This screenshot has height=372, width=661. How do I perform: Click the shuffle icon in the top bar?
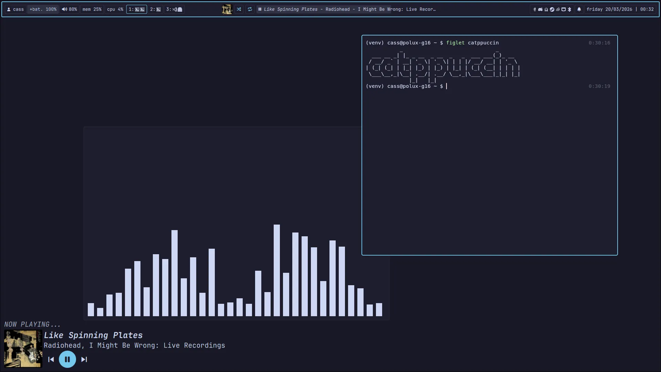(239, 9)
